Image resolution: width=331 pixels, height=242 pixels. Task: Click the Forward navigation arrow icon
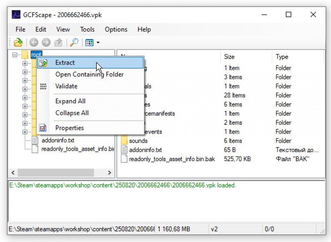[46, 42]
